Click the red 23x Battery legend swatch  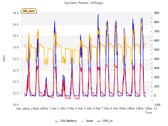[57, 121]
